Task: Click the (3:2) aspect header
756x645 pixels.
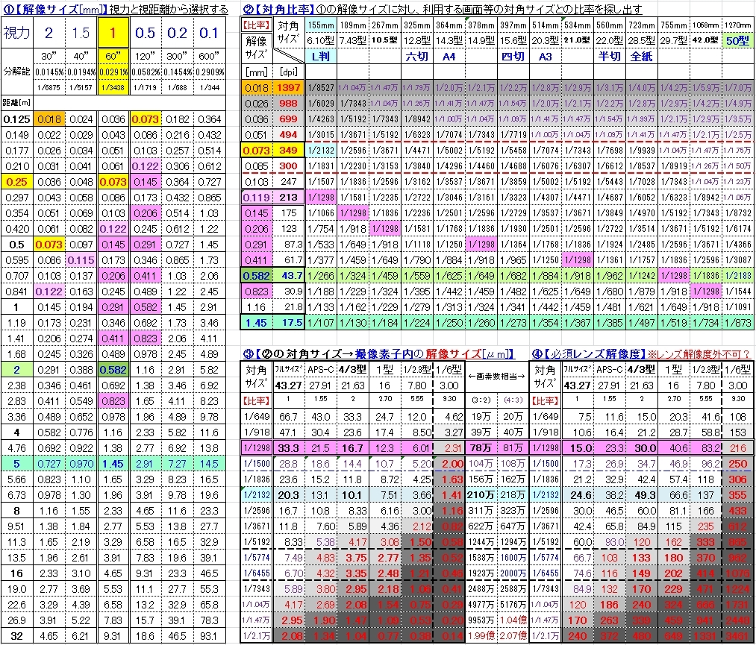Action: 481,400
